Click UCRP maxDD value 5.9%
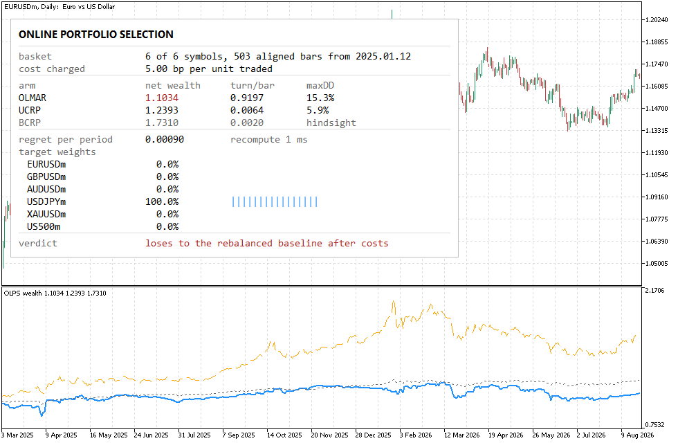The image size is (678, 443). click(x=318, y=110)
